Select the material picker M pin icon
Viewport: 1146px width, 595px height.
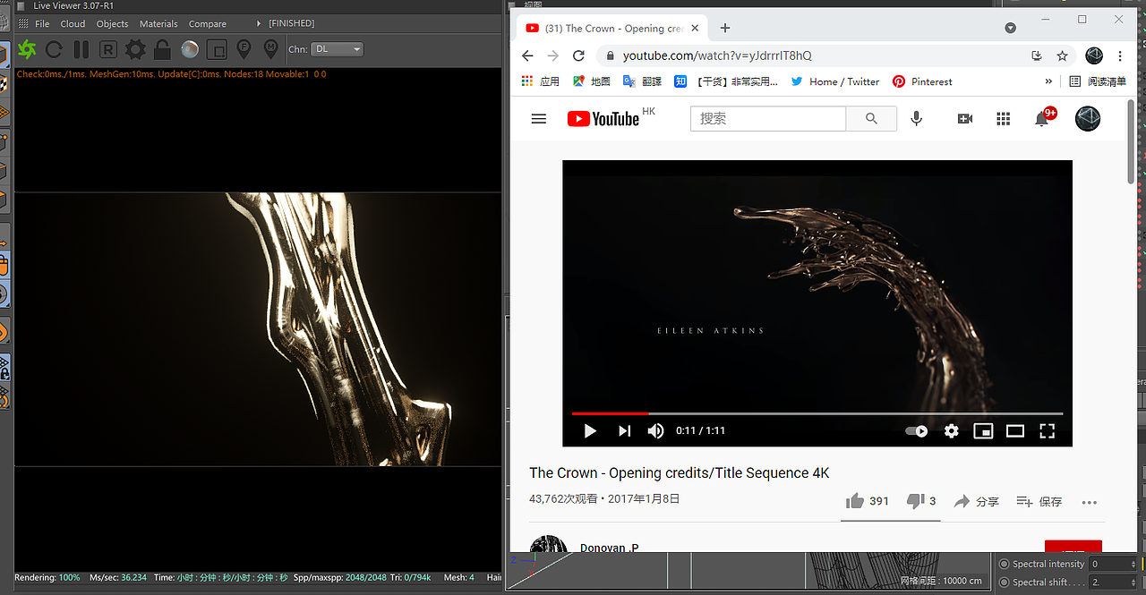pyautogui.click(x=270, y=49)
